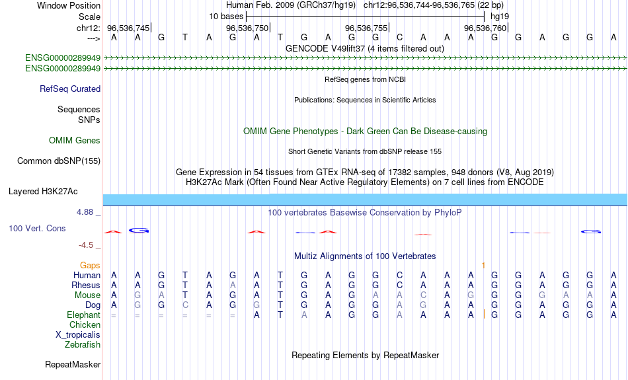Click the orange Gaps row label
The image size is (628, 380).
pos(90,266)
